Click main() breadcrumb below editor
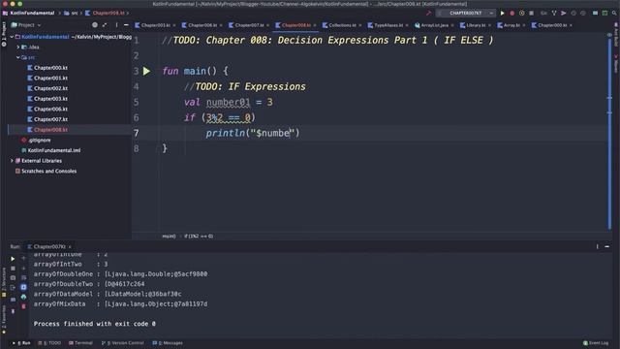 (169, 237)
